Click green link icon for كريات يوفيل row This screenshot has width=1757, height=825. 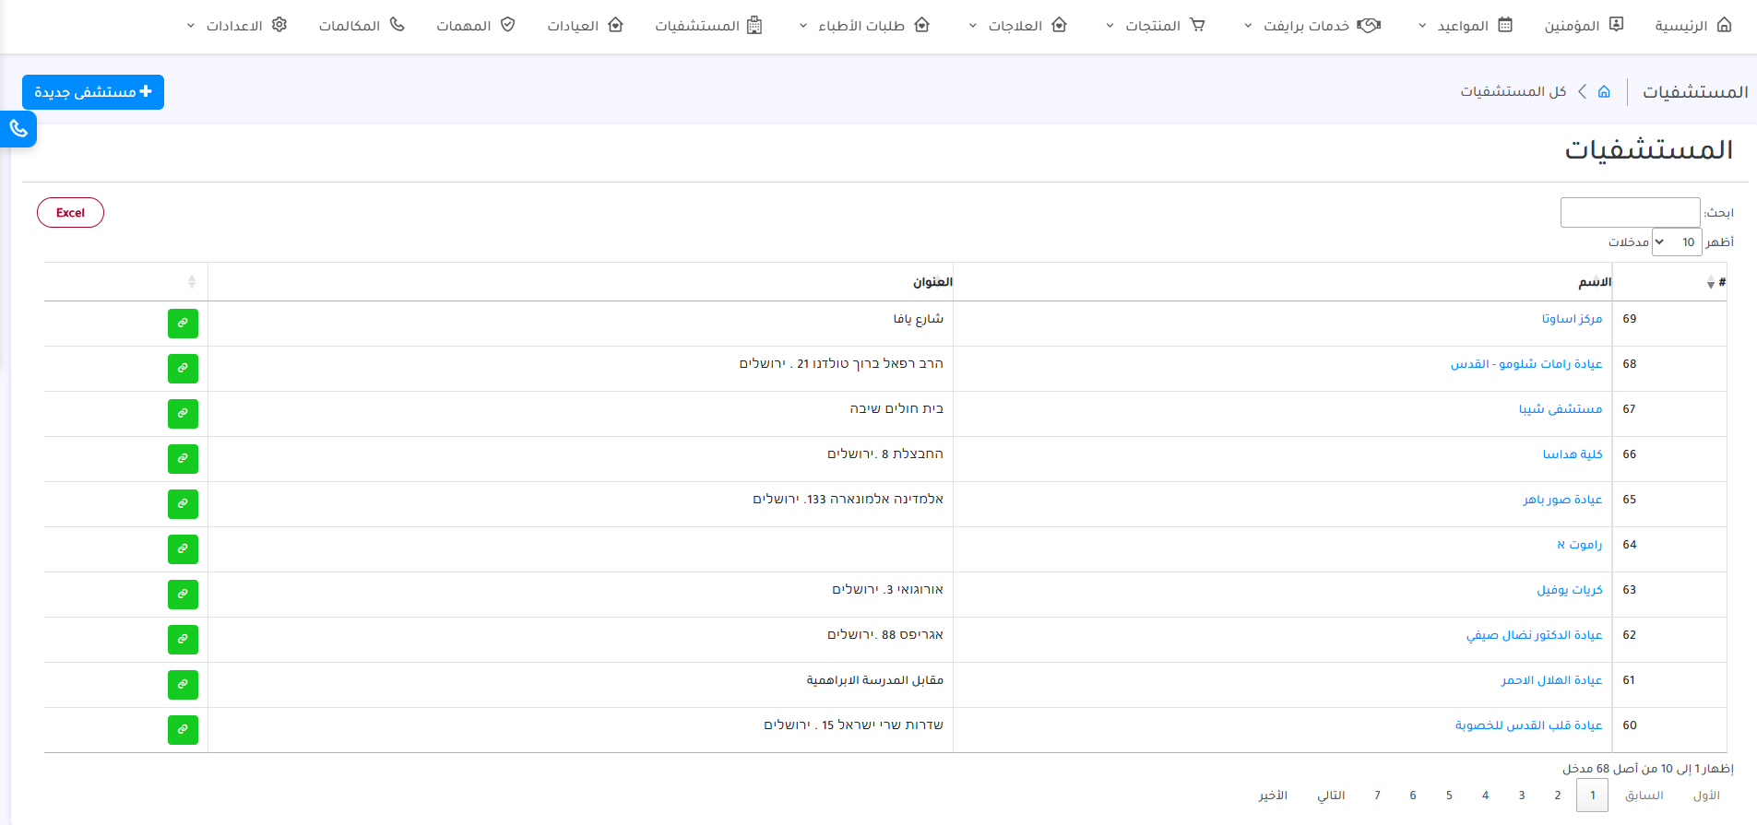click(183, 595)
